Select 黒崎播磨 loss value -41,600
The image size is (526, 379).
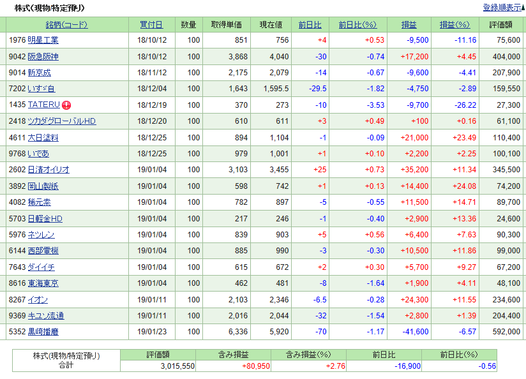416,332
